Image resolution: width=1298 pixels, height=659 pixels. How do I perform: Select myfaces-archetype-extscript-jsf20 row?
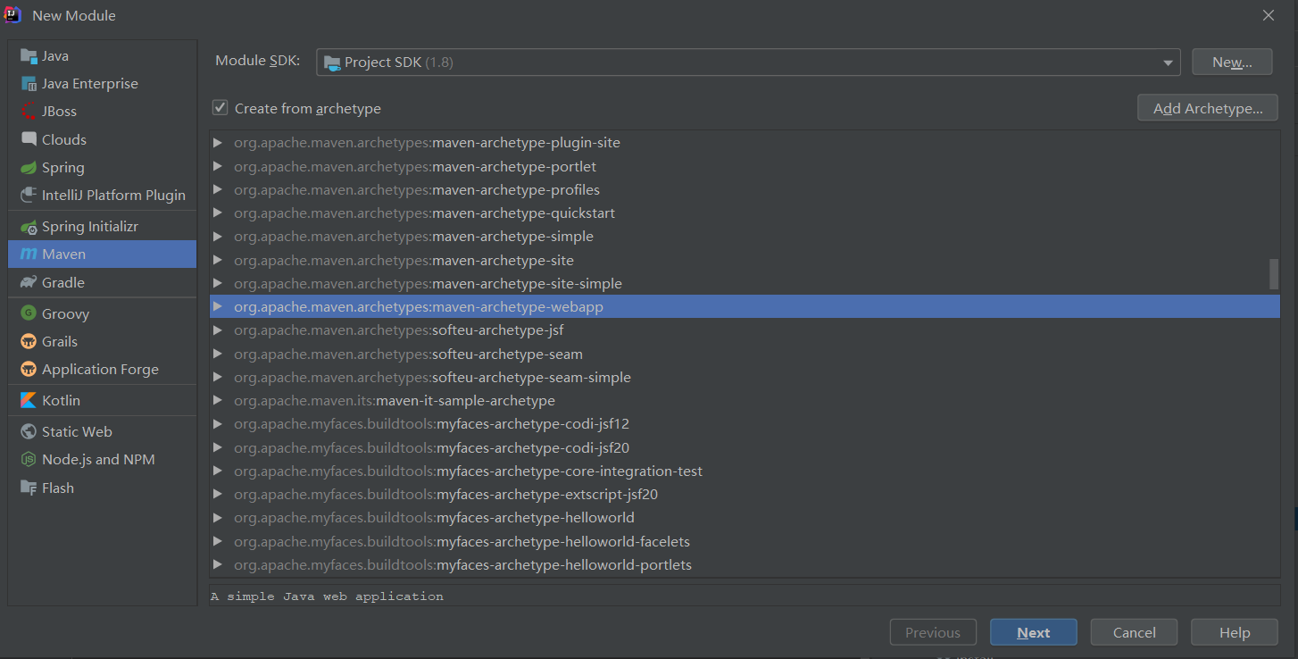coord(745,494)
